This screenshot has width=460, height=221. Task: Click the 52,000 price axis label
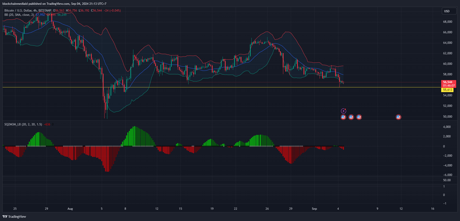click(x=448, y=106)
